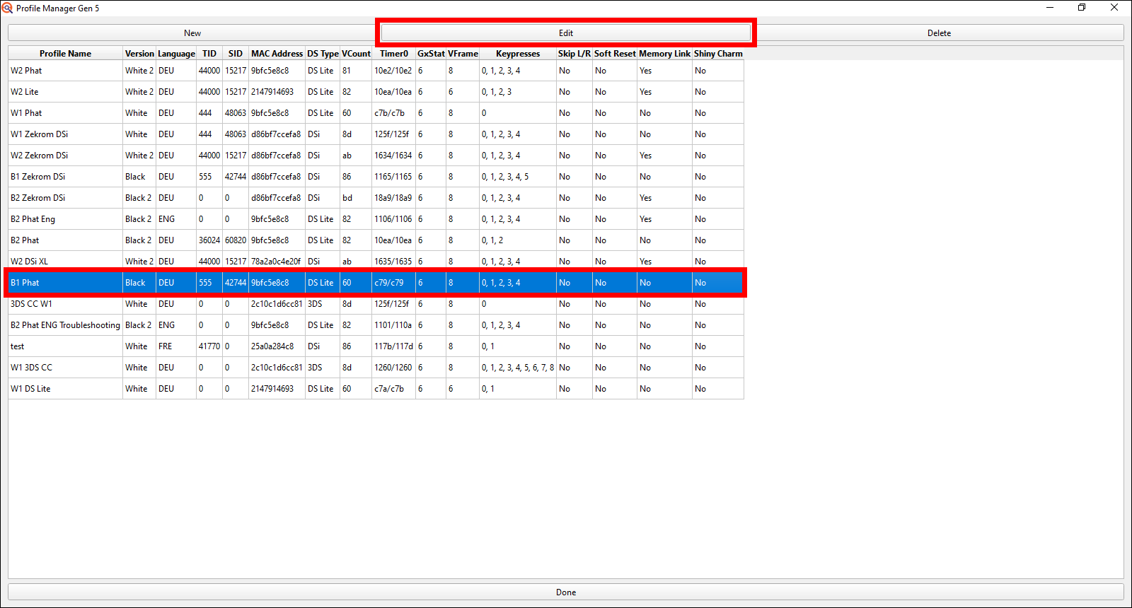
Task: Select the B2 Phat Eng profile
Action: pyautogui.click(x=33, y=219)
